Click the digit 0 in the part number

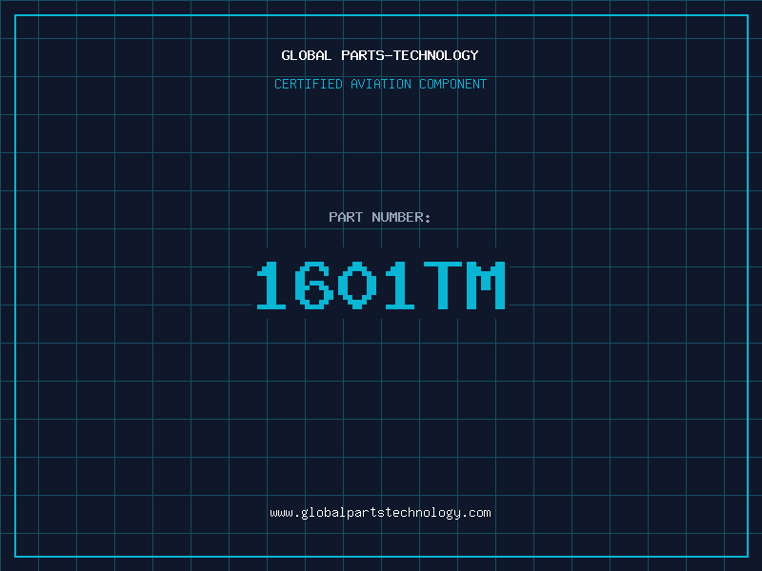click(x=359, y=285)
